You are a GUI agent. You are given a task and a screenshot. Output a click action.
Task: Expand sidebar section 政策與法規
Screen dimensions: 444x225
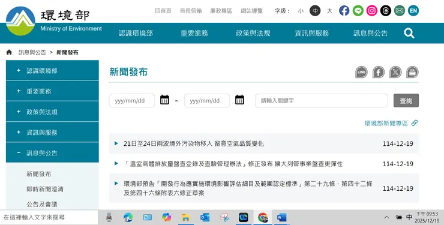coord(52,112)
